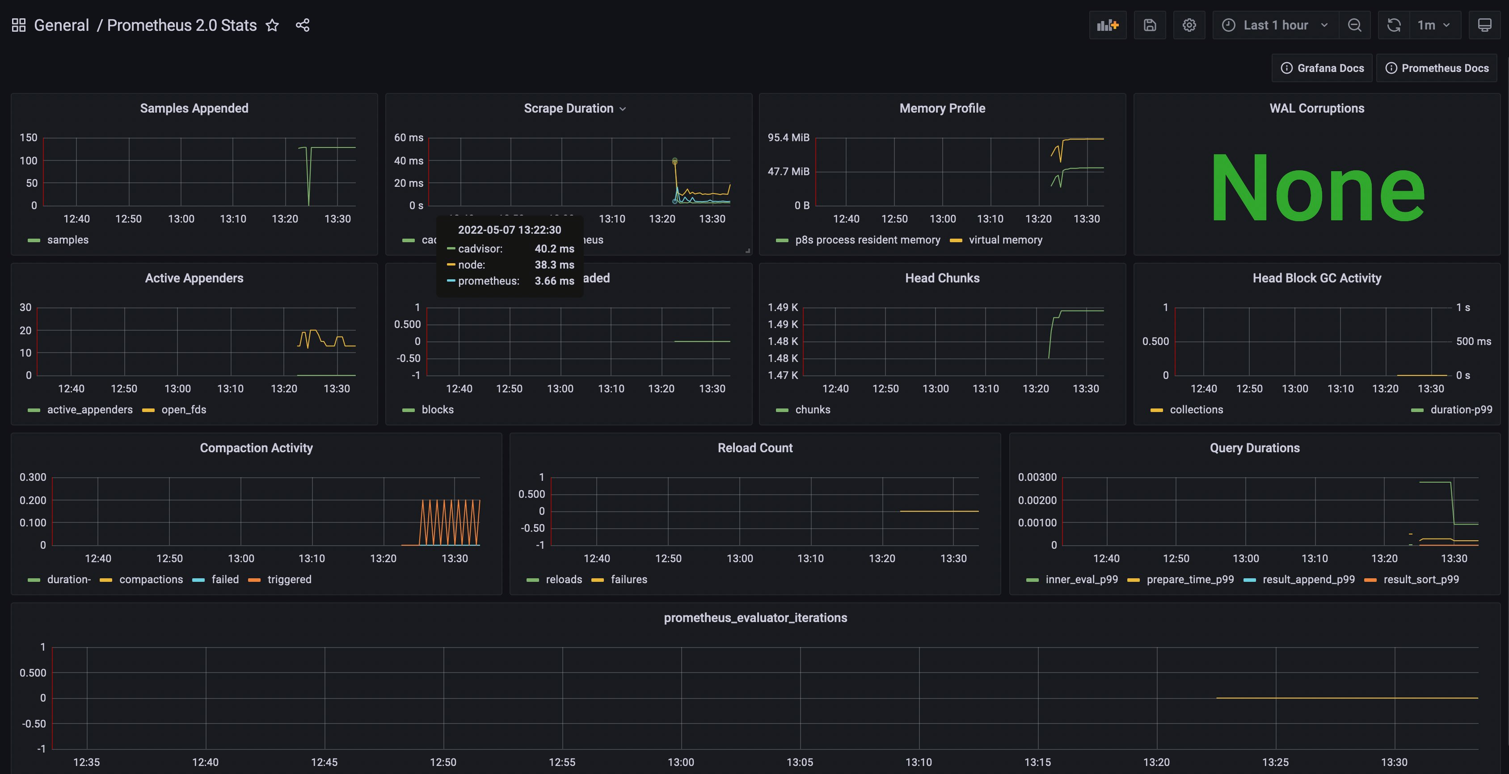
Task: Enable TV cycle view mode icon
Action: (1486, 25)
